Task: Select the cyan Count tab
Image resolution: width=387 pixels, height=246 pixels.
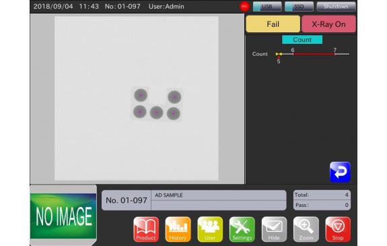Action: 302,40
